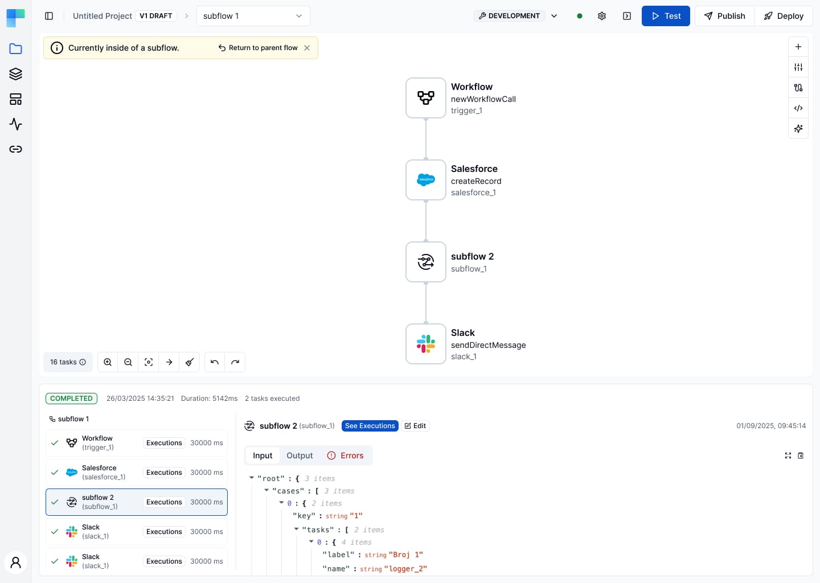
Task: Select the Slack sendDirectMessage node
Action: click(x=426, y=344)
